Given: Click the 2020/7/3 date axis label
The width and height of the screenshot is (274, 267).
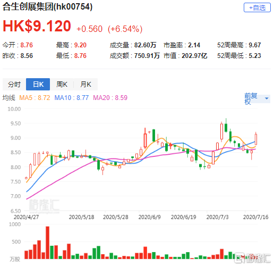Looking at the screenshot, I should click(217, 217).
